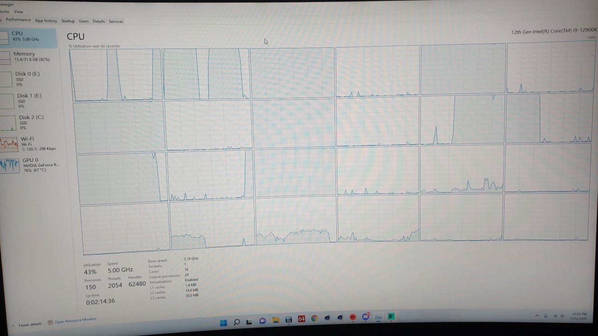
Task: Click the microphone icon in system tray
Action: click(x=546, y=316)
